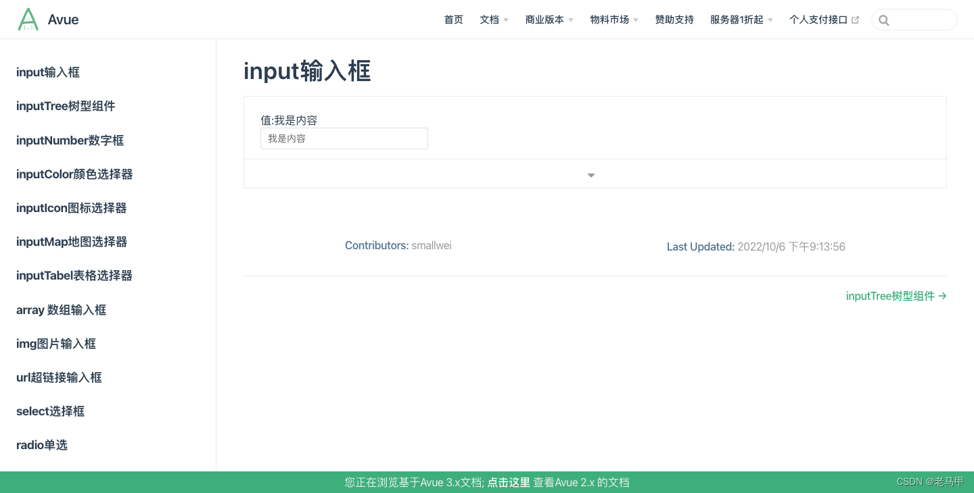974x493 pixels.
Task: Open the 服务器1折起 dropdown menu
Action: (740, 20)
